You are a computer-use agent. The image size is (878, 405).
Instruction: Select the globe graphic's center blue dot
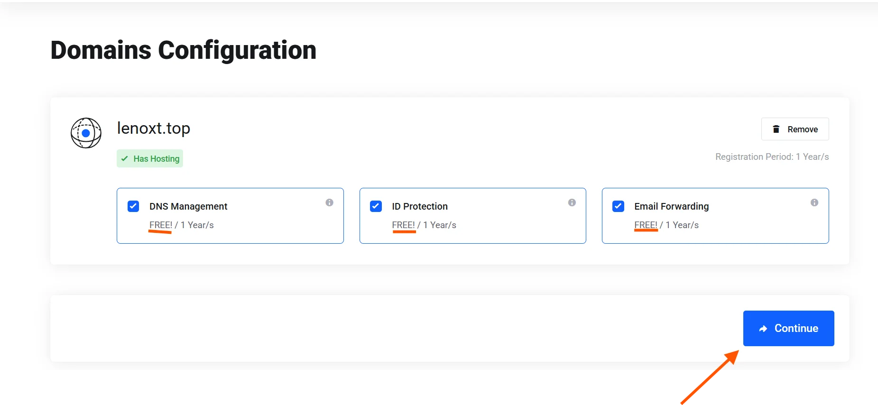pyautogui.click(x=85, y=133)
